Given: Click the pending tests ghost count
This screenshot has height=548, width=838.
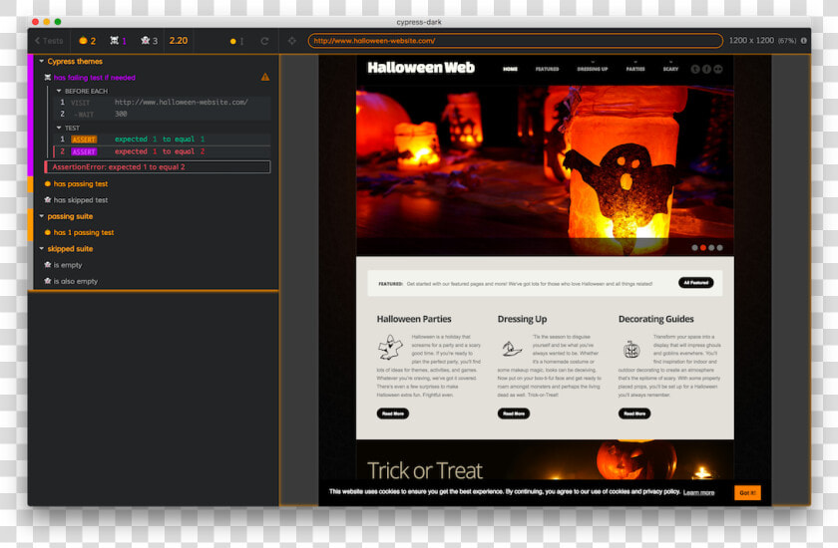Looking at the screenshot, I should 149,41.
